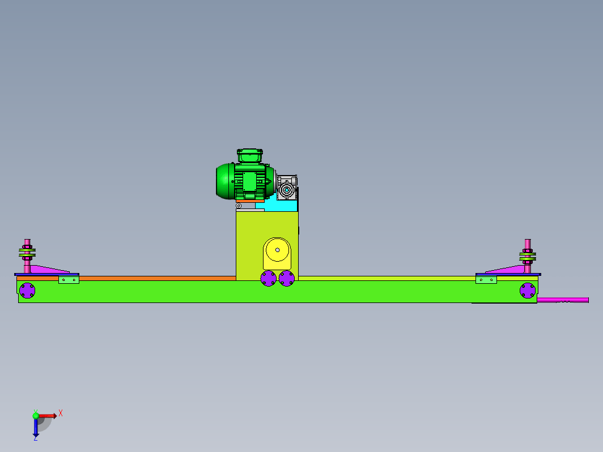Select the magenta gusset bracket on right
Image resolution: width=603 pixels, height=452 pixels.
click(x=507, y=270)
